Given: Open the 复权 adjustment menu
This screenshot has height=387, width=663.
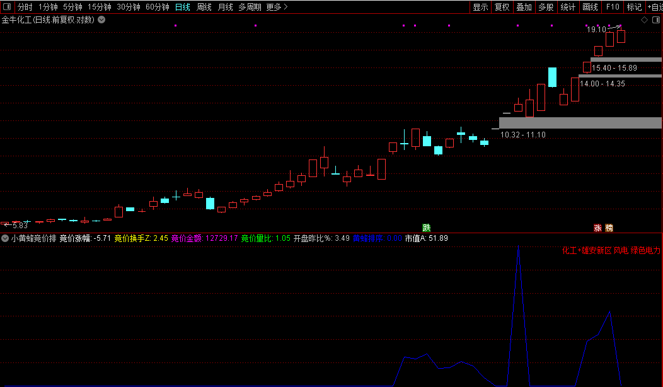Looking at the screenshot, I should (502, 7).
